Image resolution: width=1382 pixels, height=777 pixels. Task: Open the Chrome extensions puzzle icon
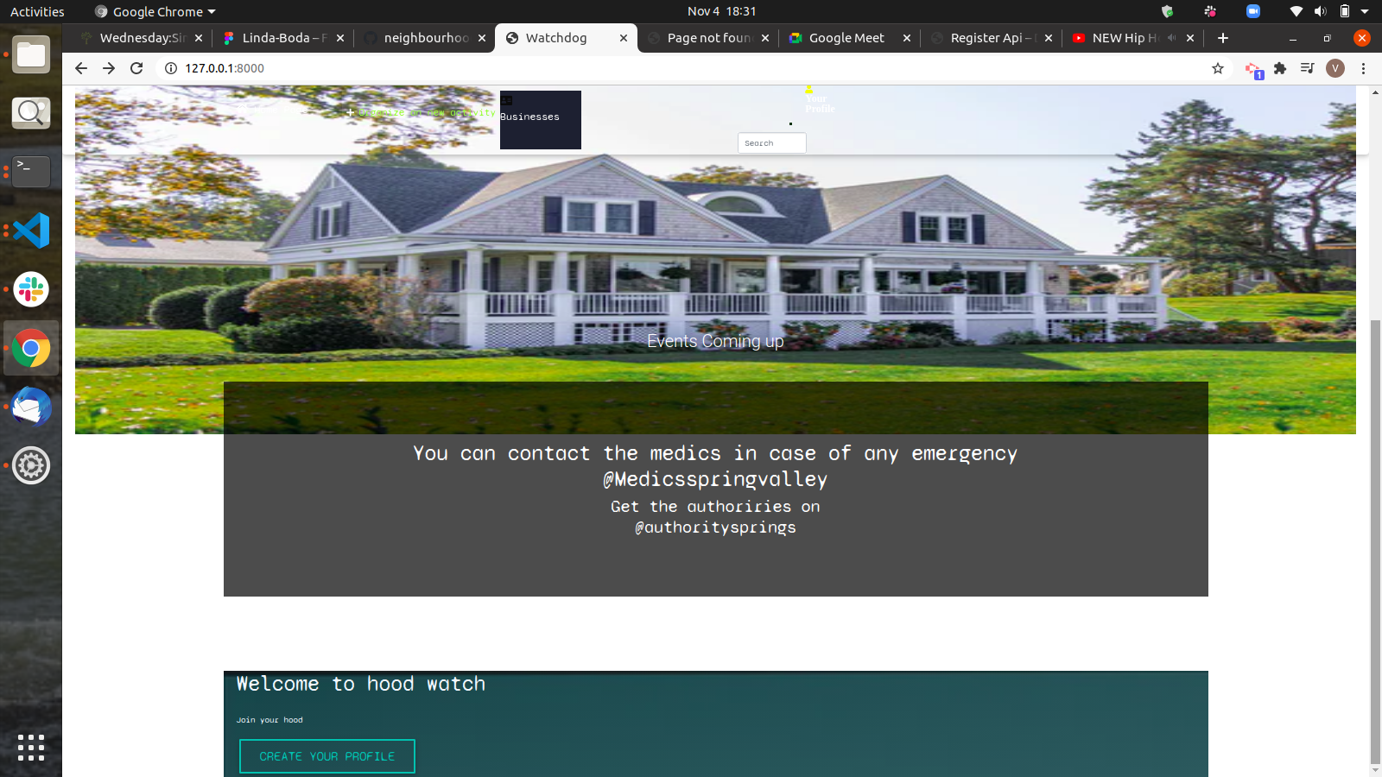(1280, 68)
